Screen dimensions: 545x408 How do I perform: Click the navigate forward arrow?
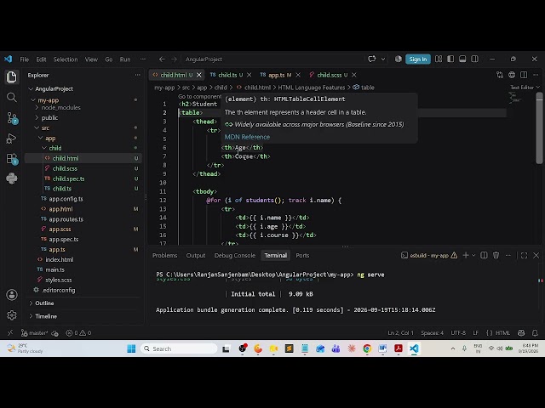pyautogui.click(x=174, y=59)
